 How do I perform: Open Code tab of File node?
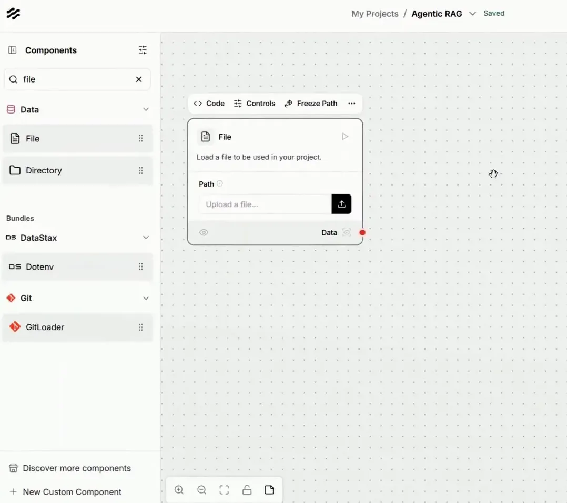[209, 104]
